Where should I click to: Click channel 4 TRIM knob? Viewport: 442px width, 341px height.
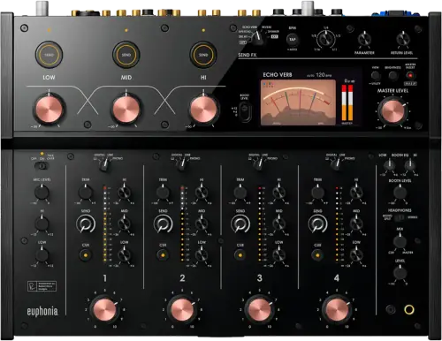pyautogui.click(x=317, y=193)
